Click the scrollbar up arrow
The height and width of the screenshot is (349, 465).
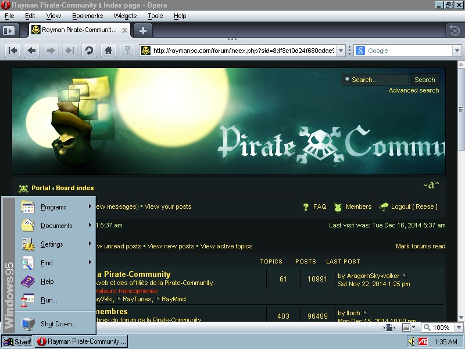click(x=461, y=64)
